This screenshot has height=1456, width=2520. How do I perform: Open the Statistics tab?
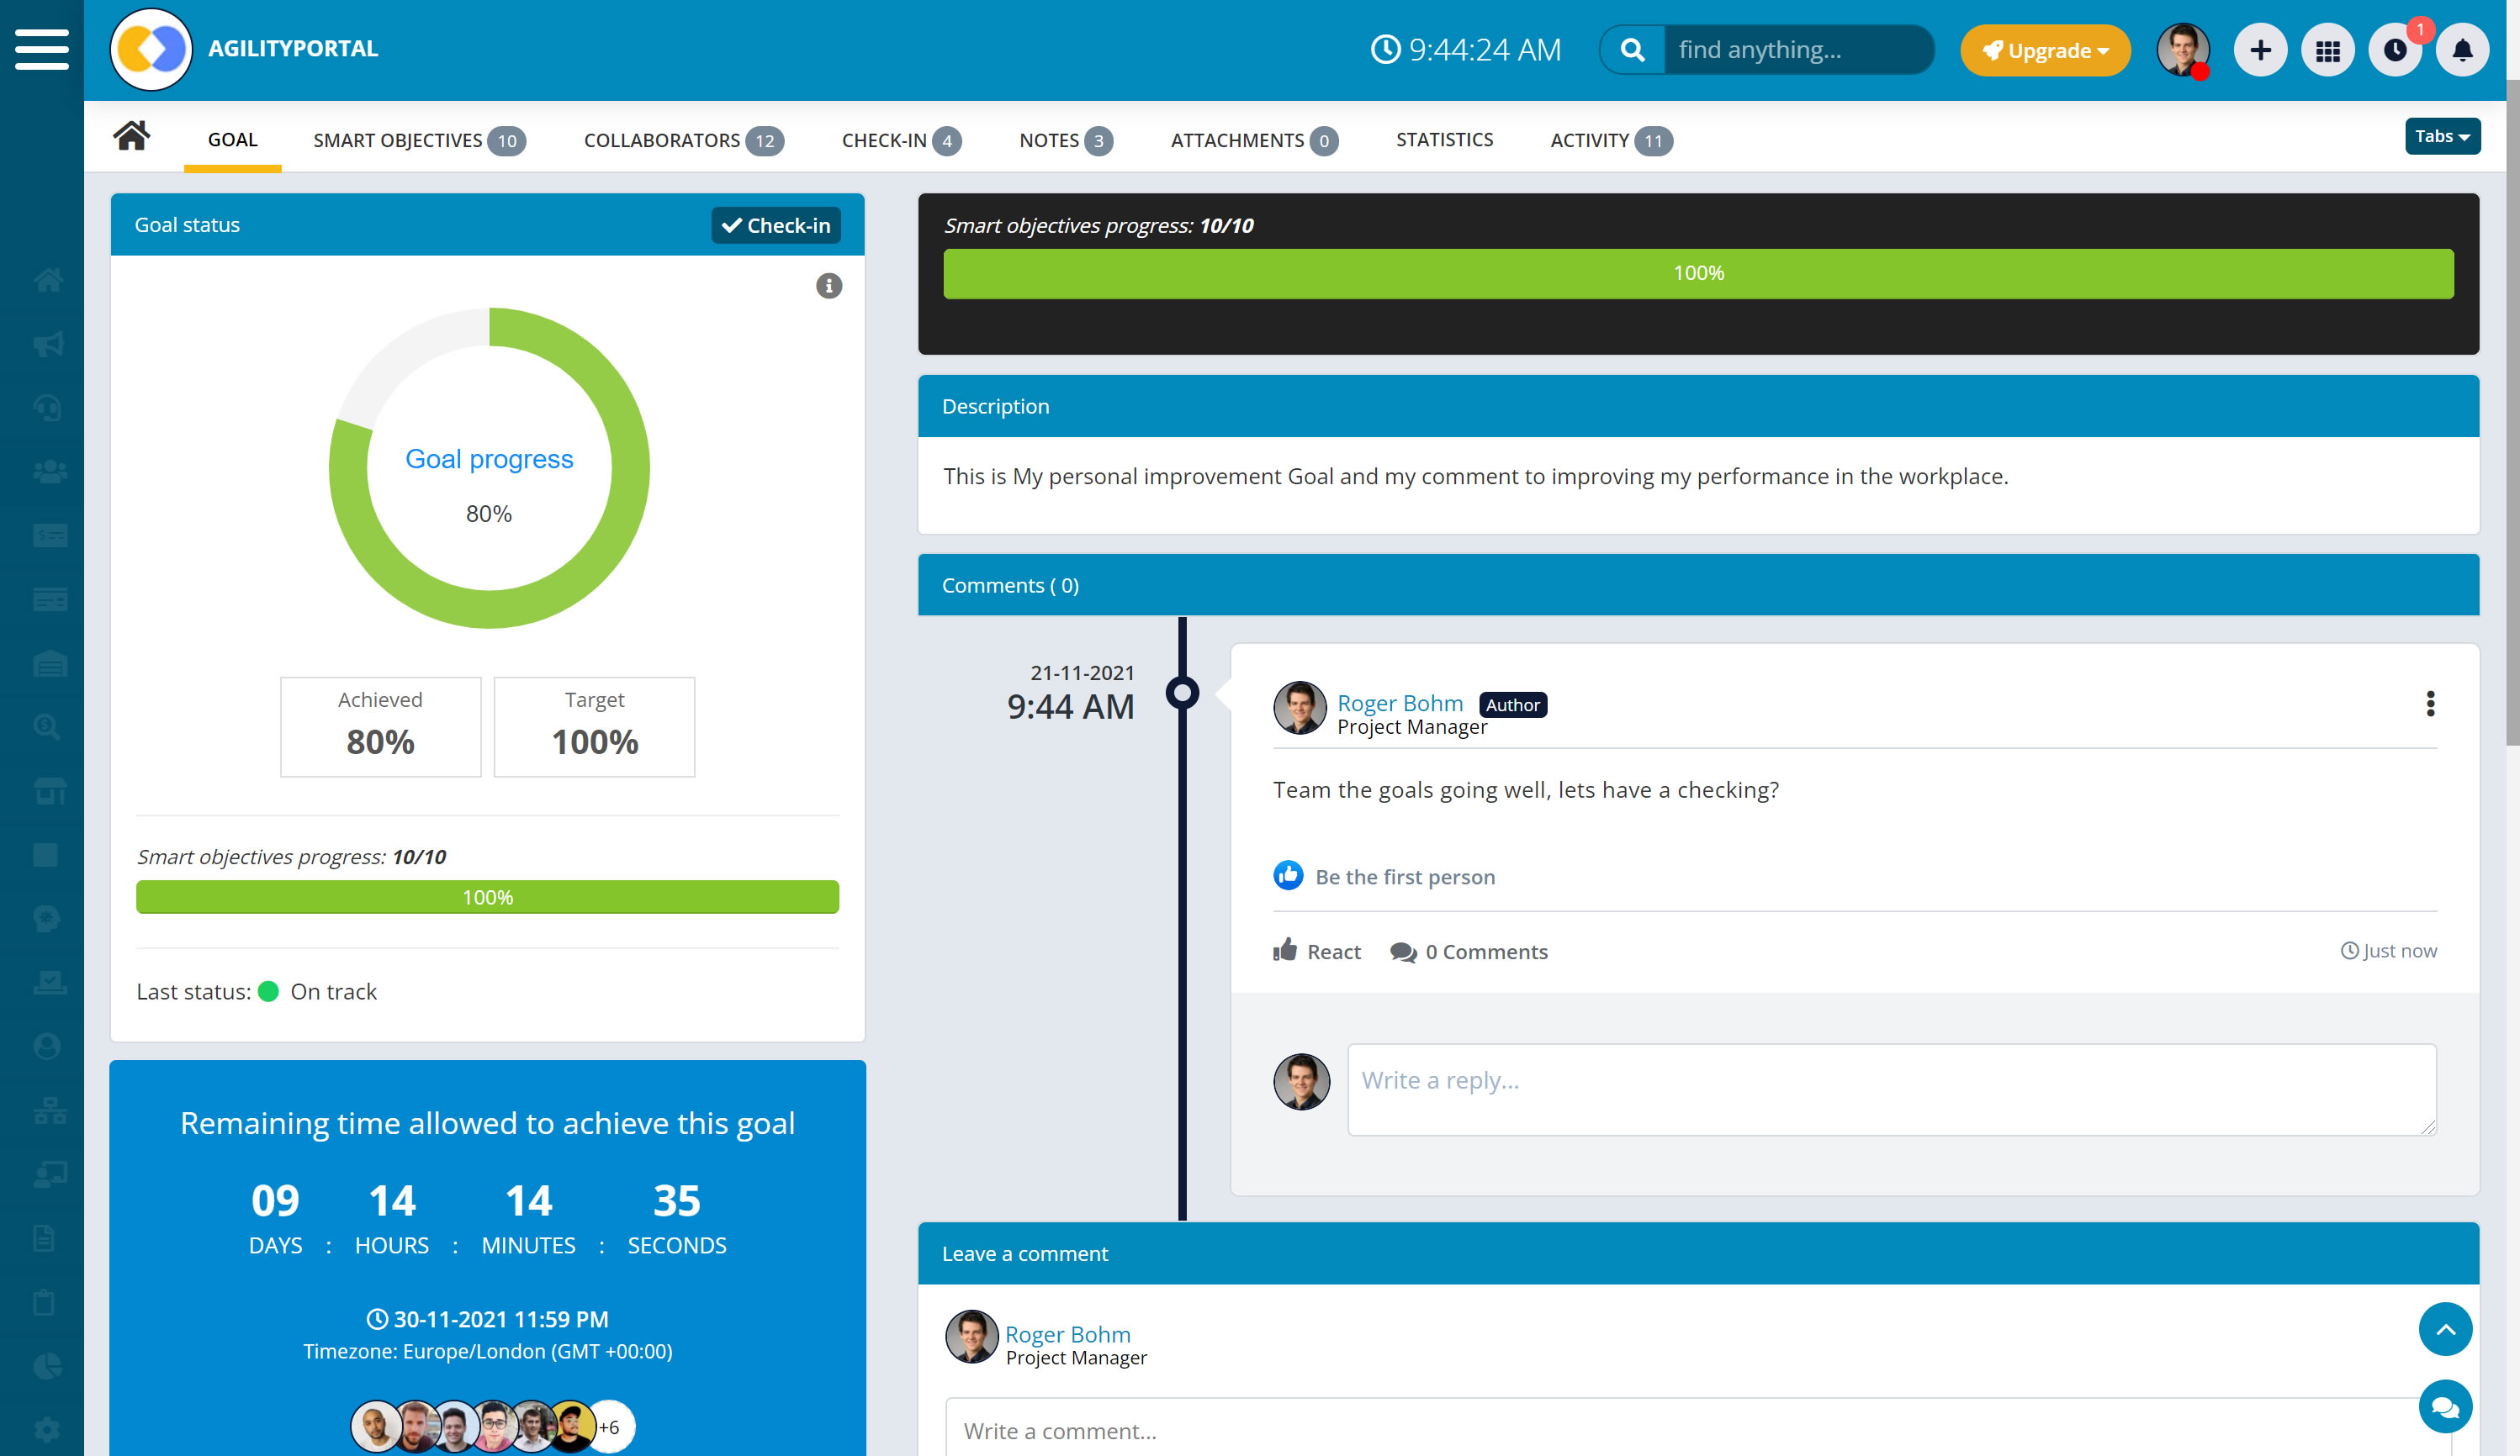(x=1444, y=140)
